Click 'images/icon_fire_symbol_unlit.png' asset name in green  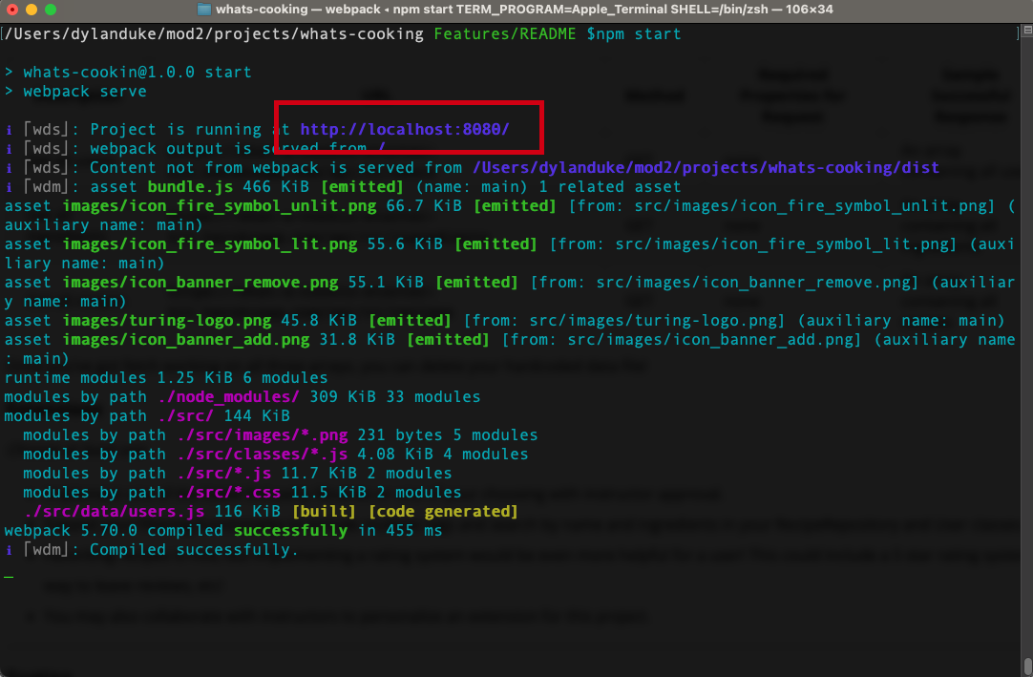pos(220,205)
